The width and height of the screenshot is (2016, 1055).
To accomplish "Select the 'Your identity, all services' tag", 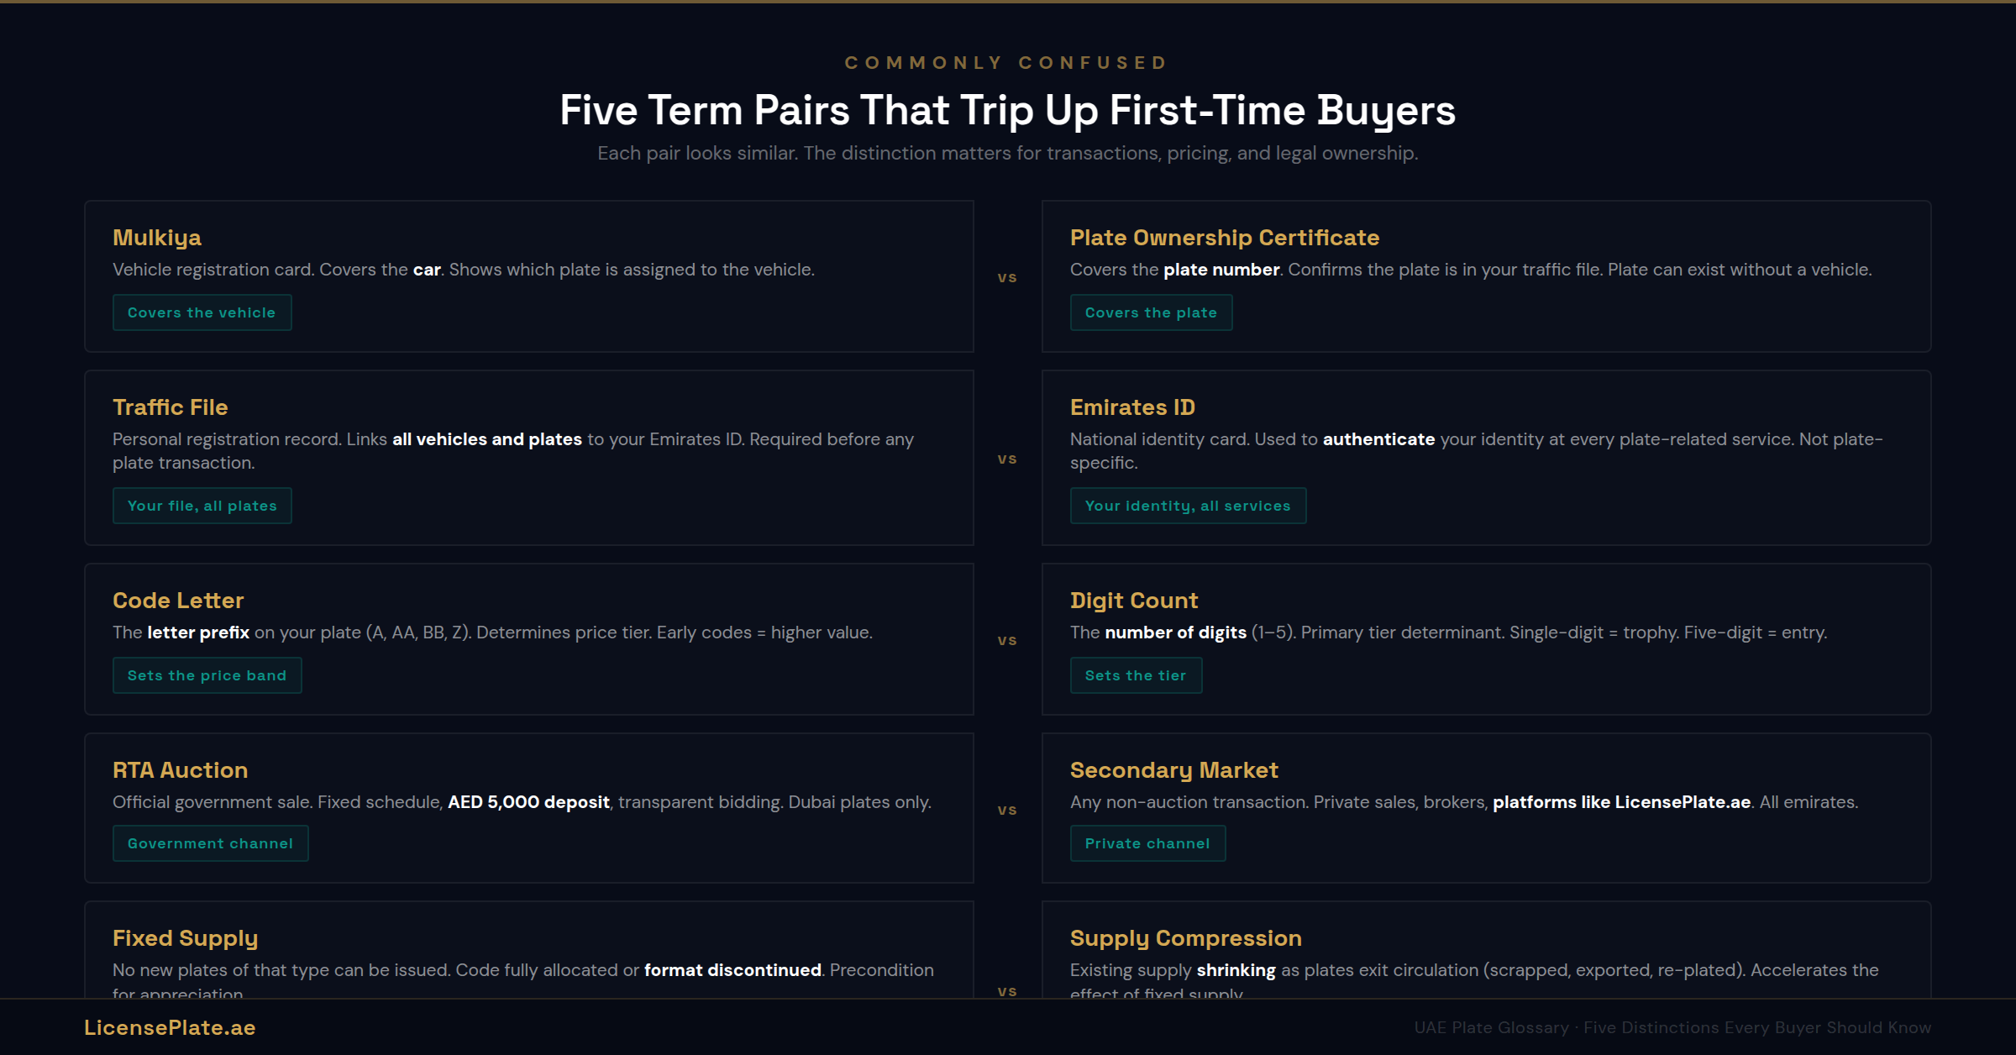I will click(1187, 506).
